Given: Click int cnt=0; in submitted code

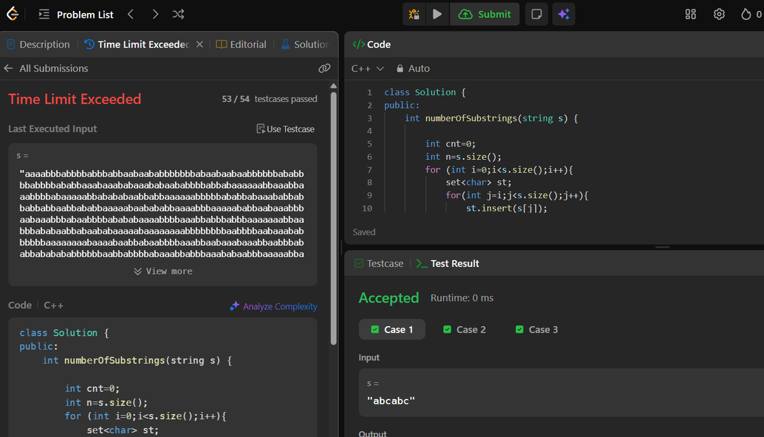Looking at the screenshot, I should [92, 389].
